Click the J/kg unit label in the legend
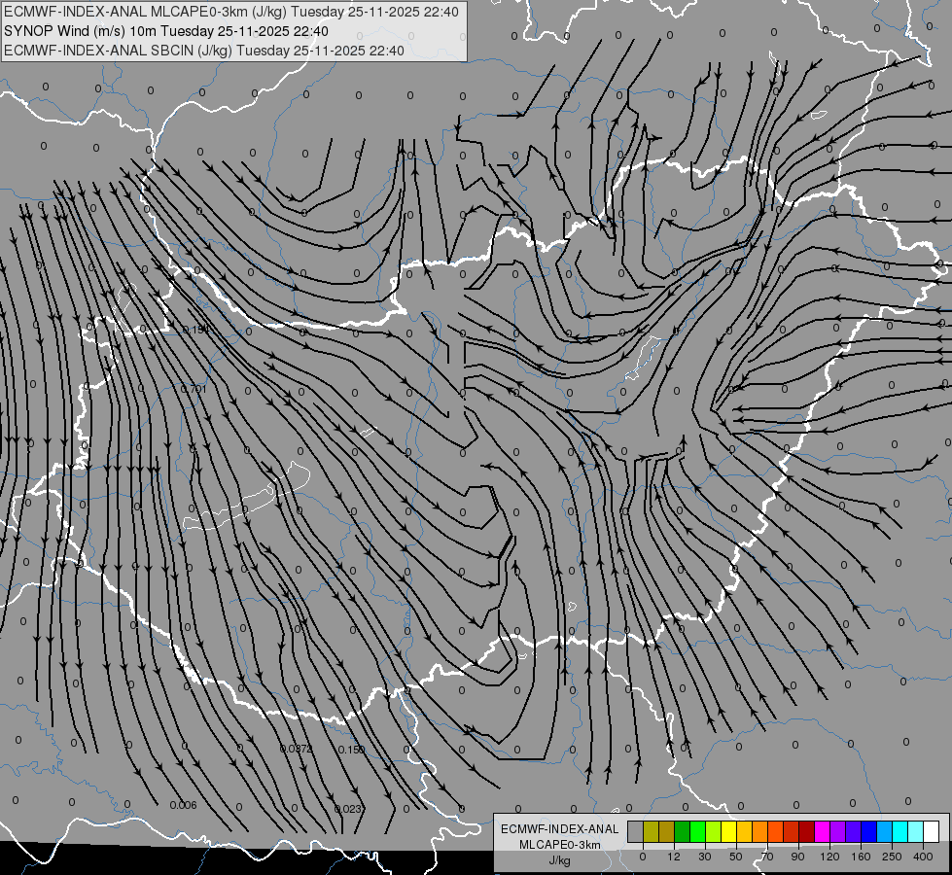The height and width of the screenshot is (875, 952). (559, 860)
